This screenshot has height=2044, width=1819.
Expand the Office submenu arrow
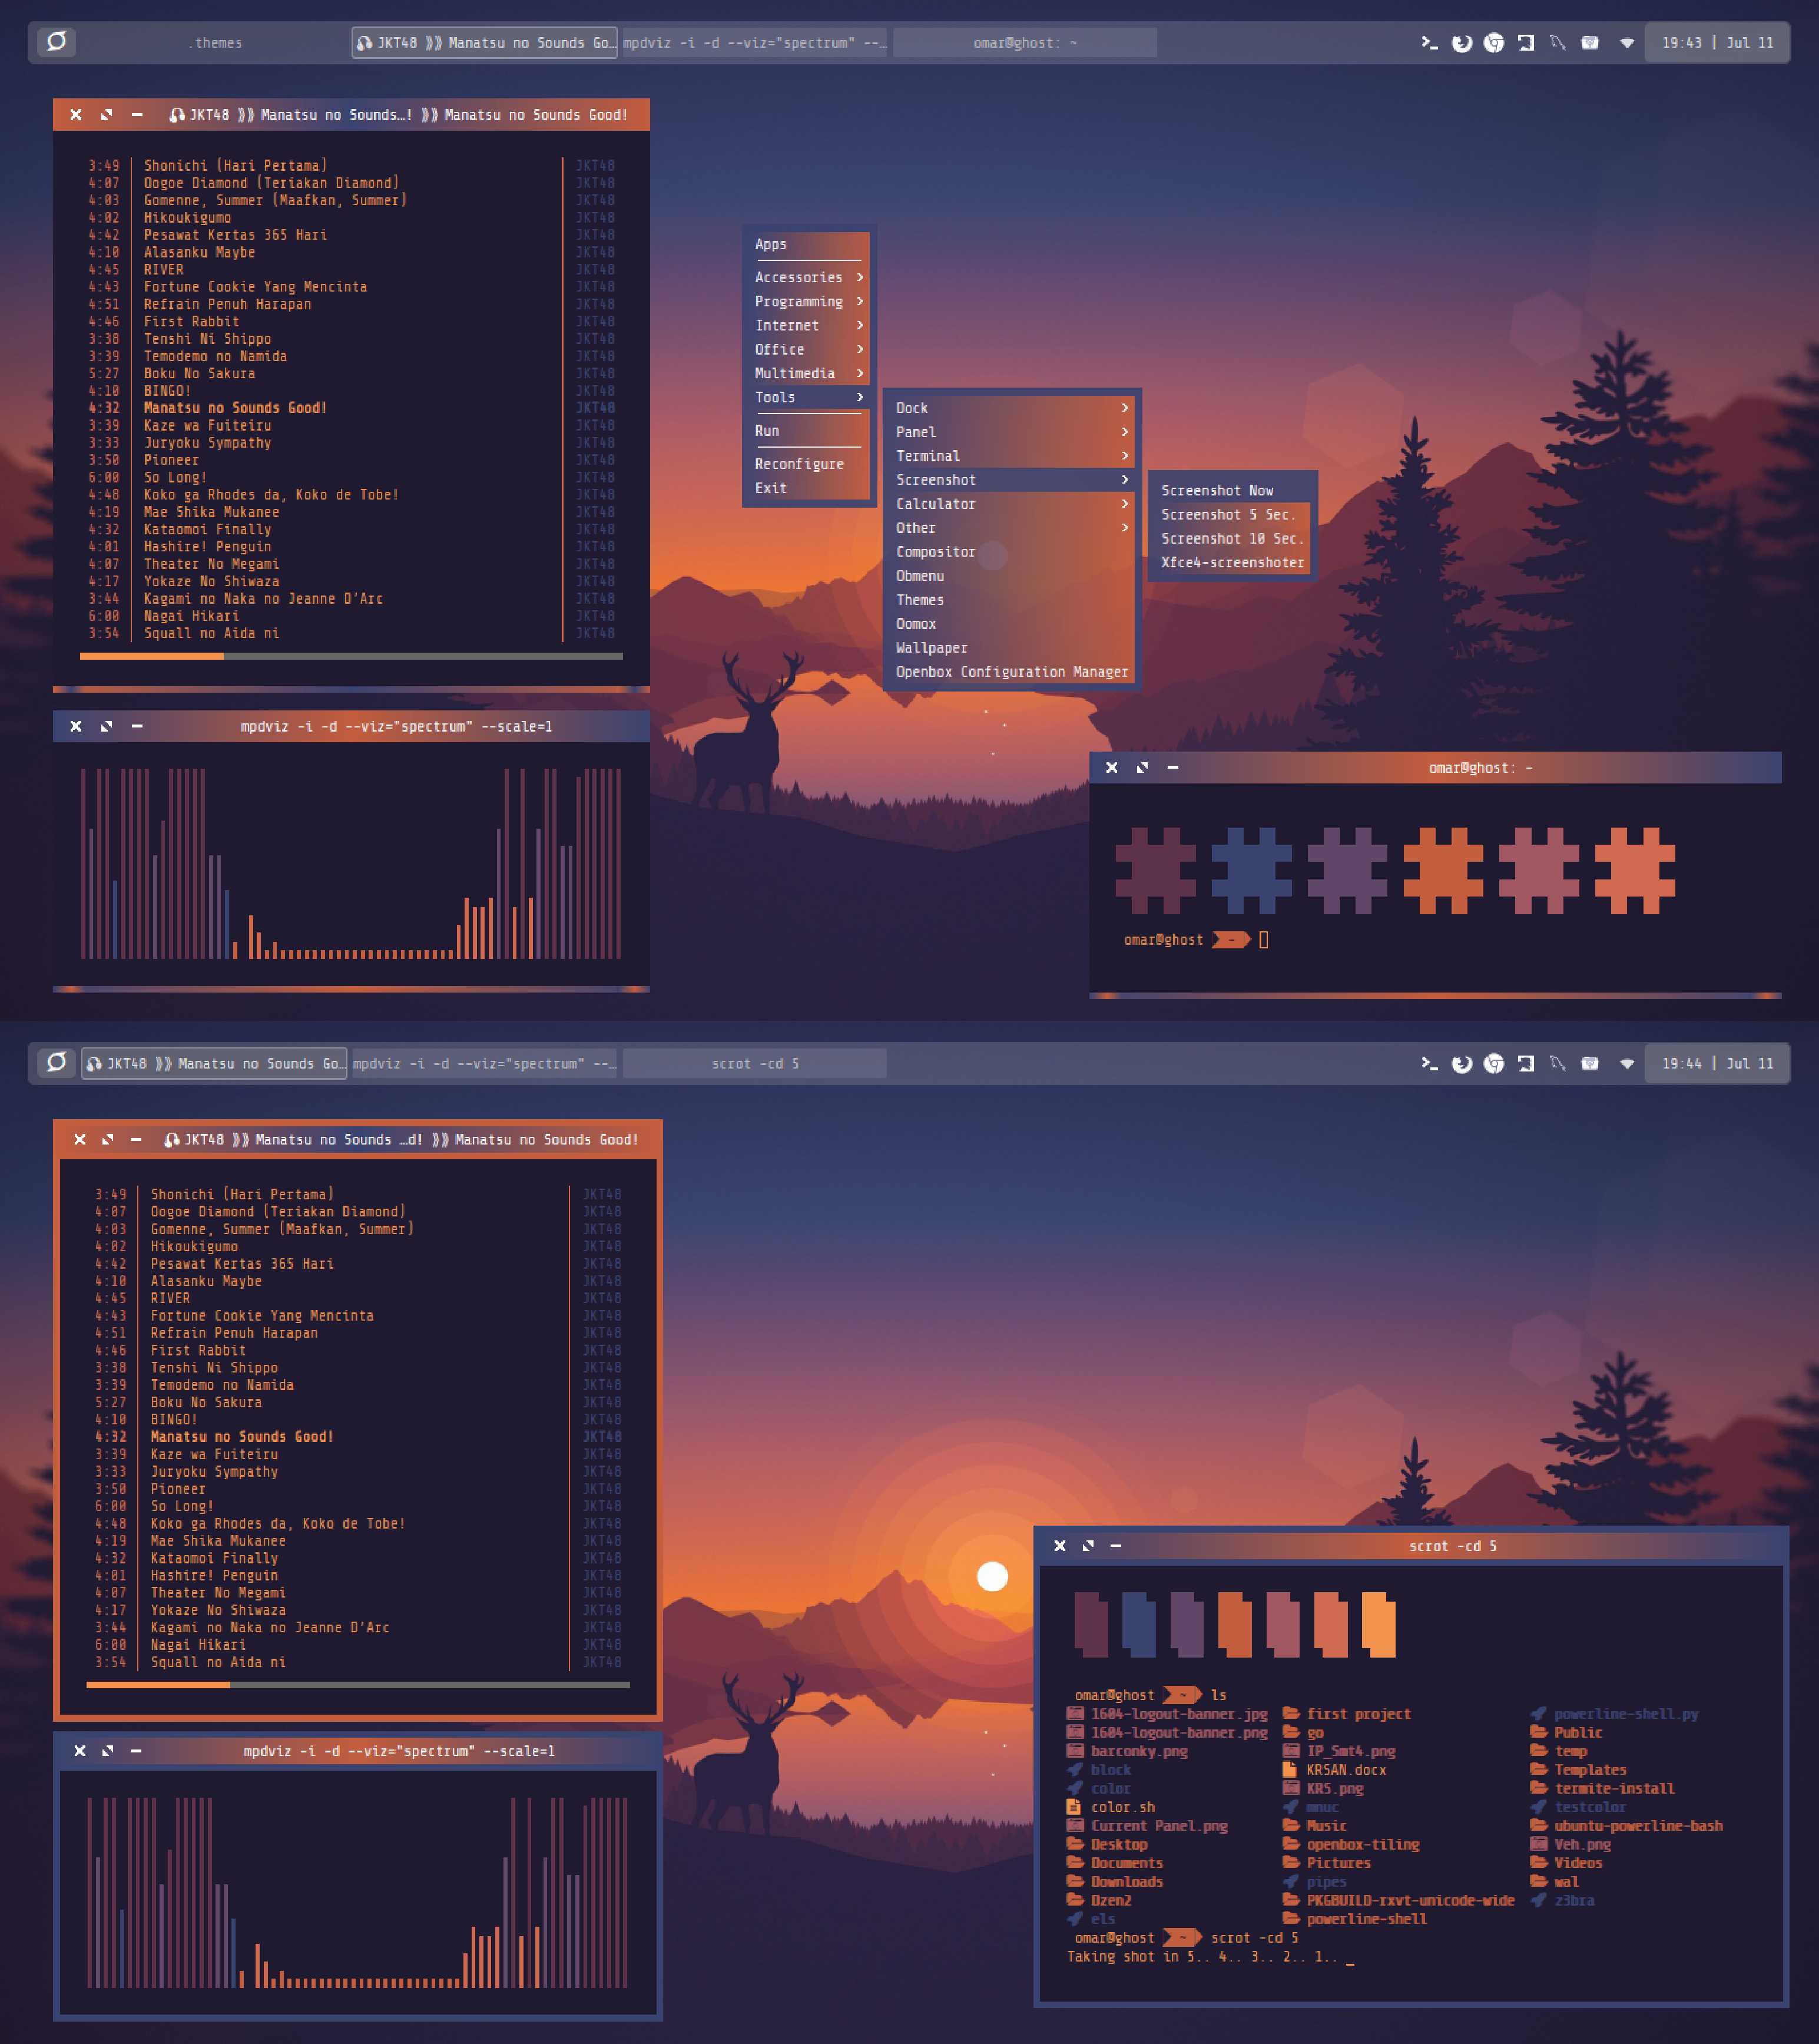pos(860,349)
